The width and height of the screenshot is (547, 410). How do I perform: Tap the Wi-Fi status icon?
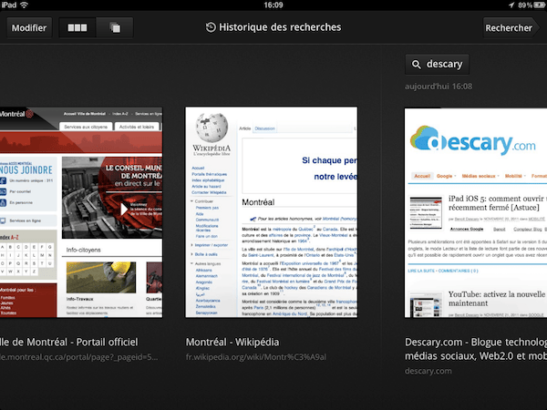[x=24, y=5]
